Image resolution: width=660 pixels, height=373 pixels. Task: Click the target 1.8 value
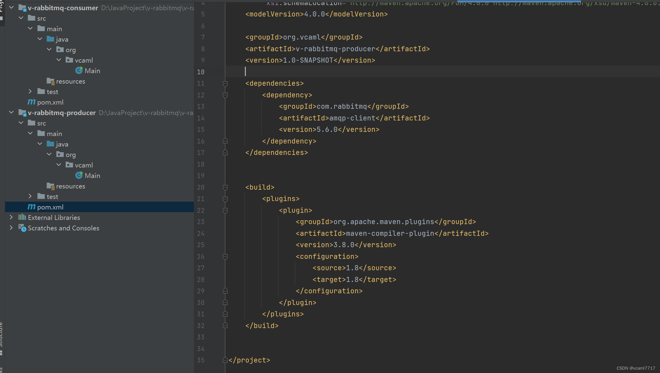[352, 280]
